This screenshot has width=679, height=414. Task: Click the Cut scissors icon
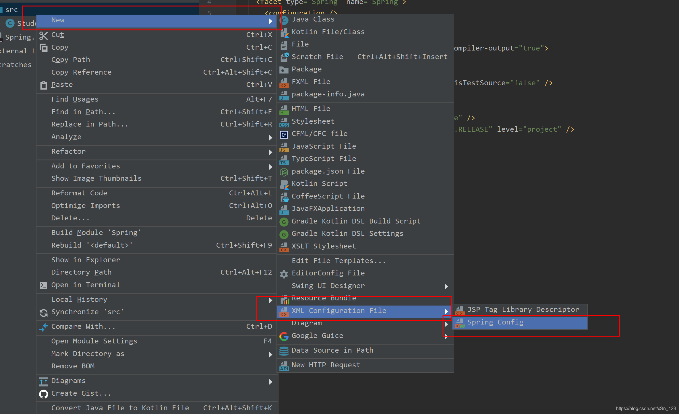pyautogui.click(x=43, y=36)
